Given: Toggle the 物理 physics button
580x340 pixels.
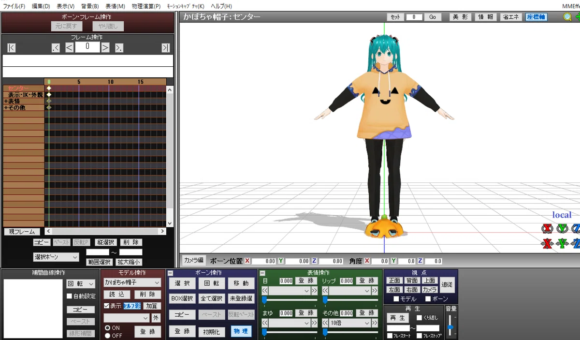Looking at the screenshot, I should (241, 331).
